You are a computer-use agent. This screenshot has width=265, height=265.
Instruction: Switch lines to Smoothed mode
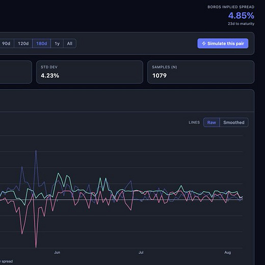click(x=234, y=122)
